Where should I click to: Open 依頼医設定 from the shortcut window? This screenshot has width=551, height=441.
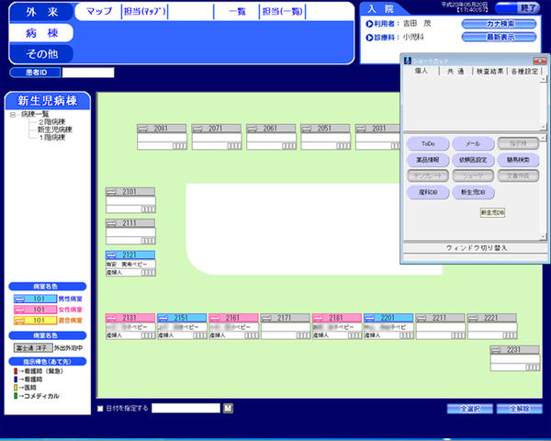[473, 160]
